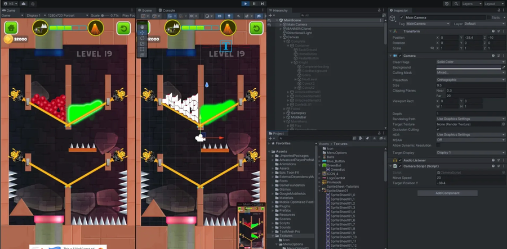Toggle the Main Camera active checkbox
The height and width of the screenshot is (249, 507).
click(401, 17)
